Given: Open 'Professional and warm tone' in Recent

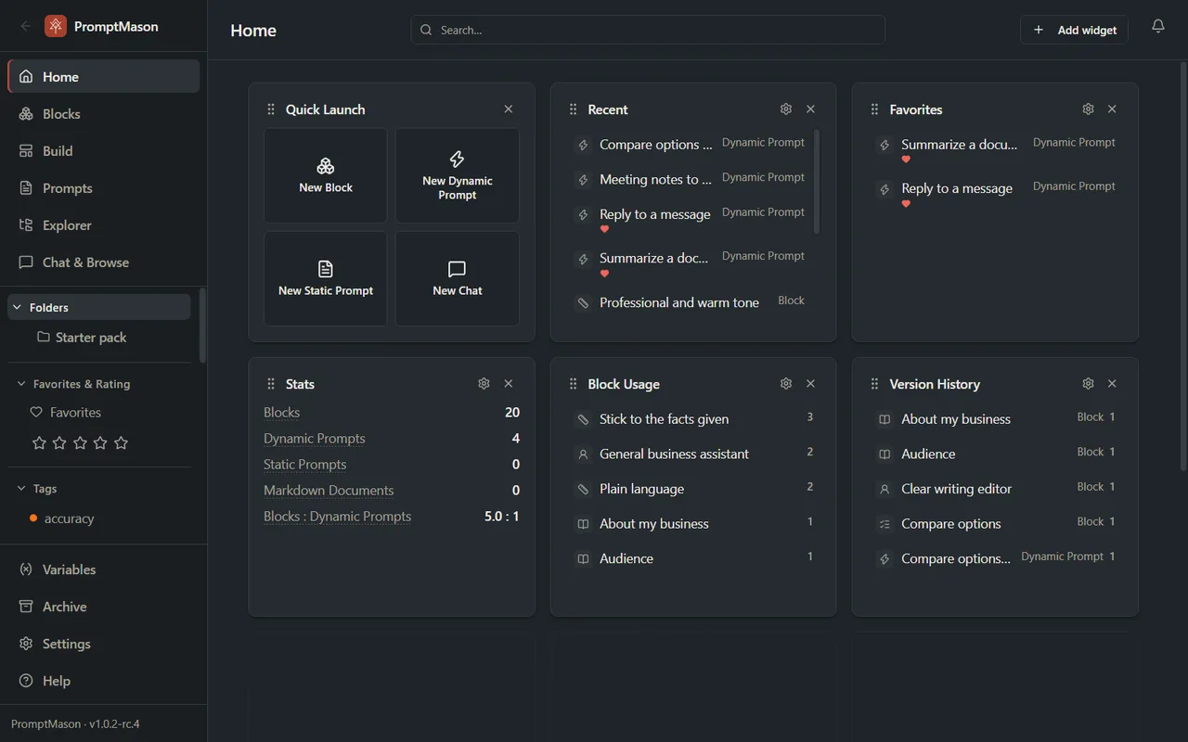Looking at the screenshot, I should click(690, 302).
